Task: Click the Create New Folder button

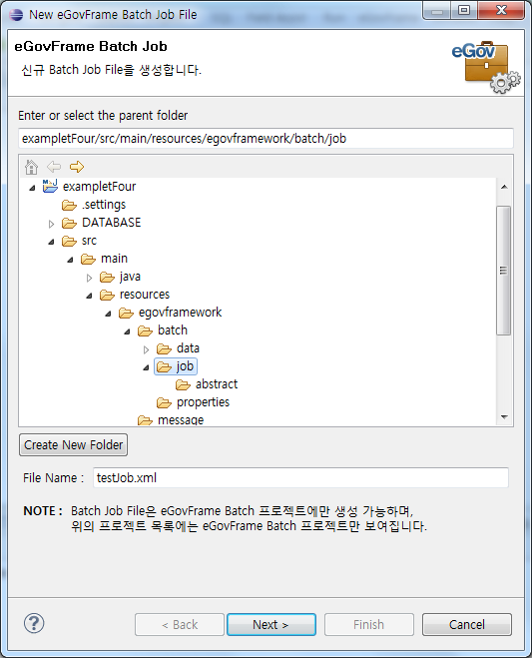Action: (x=74, y=444)
